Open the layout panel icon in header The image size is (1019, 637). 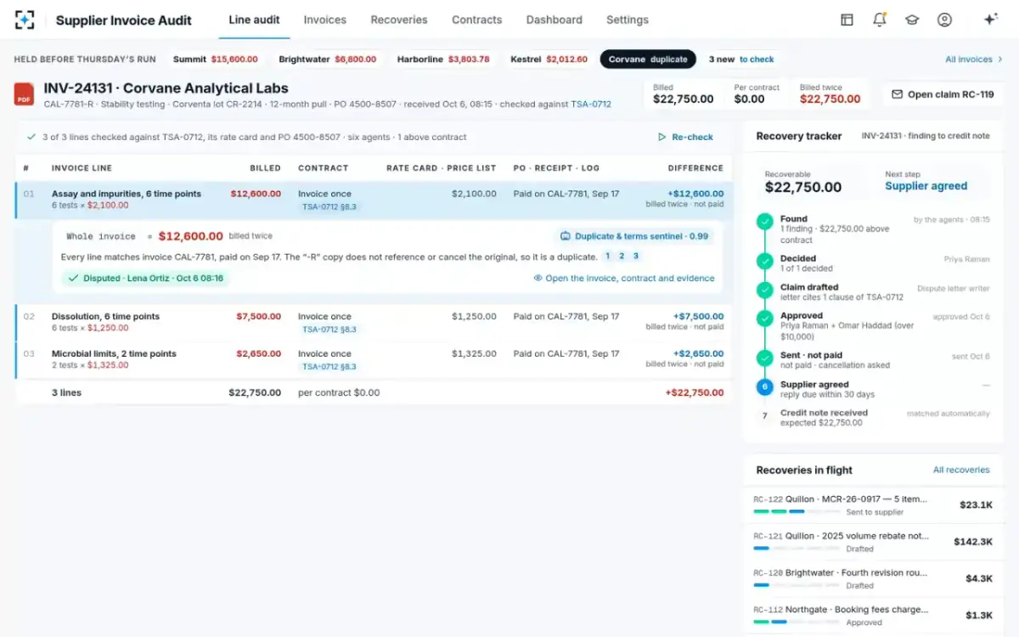pyautogui.click(x=847, y=20)
